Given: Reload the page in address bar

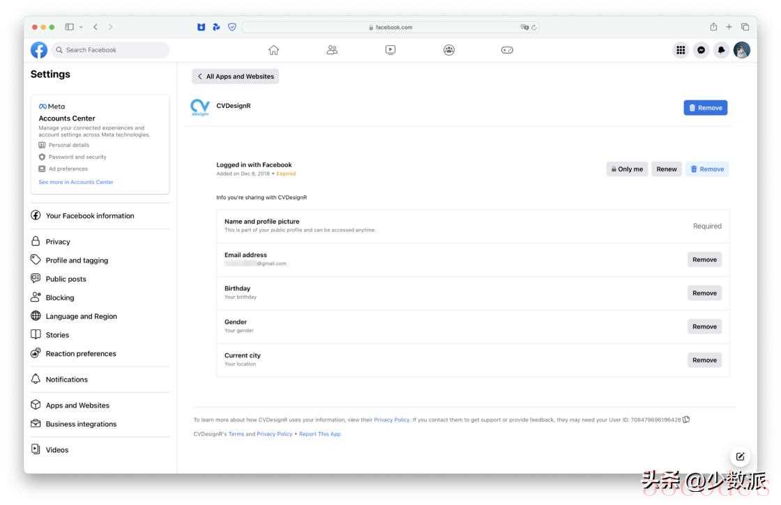Looking at the screenshot, I should pos(534,27).
